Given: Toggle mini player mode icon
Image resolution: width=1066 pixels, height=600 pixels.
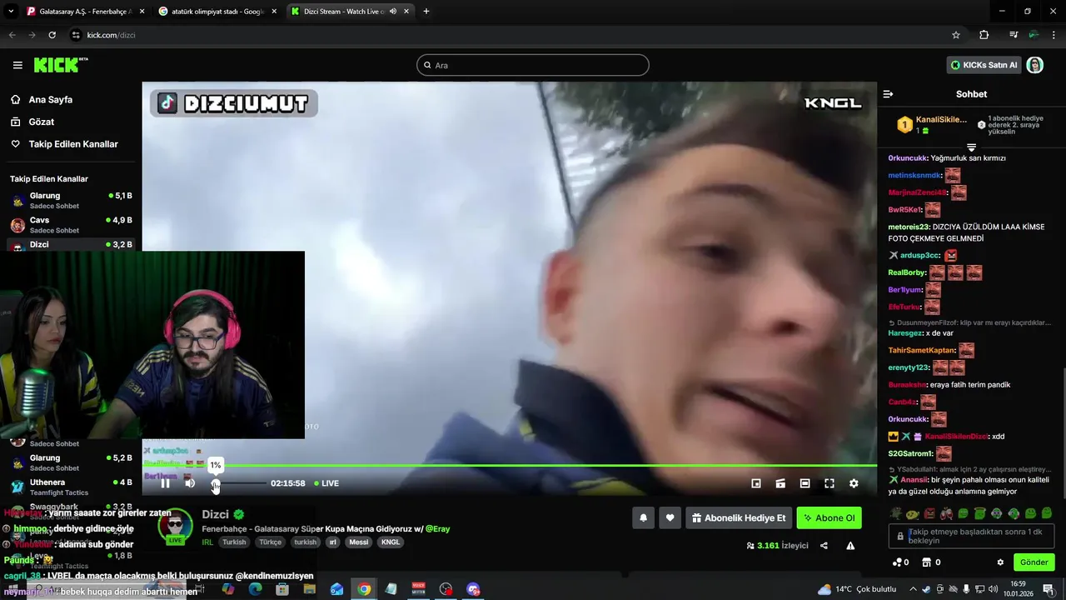Looking at the screenshot, I should 756,483.
